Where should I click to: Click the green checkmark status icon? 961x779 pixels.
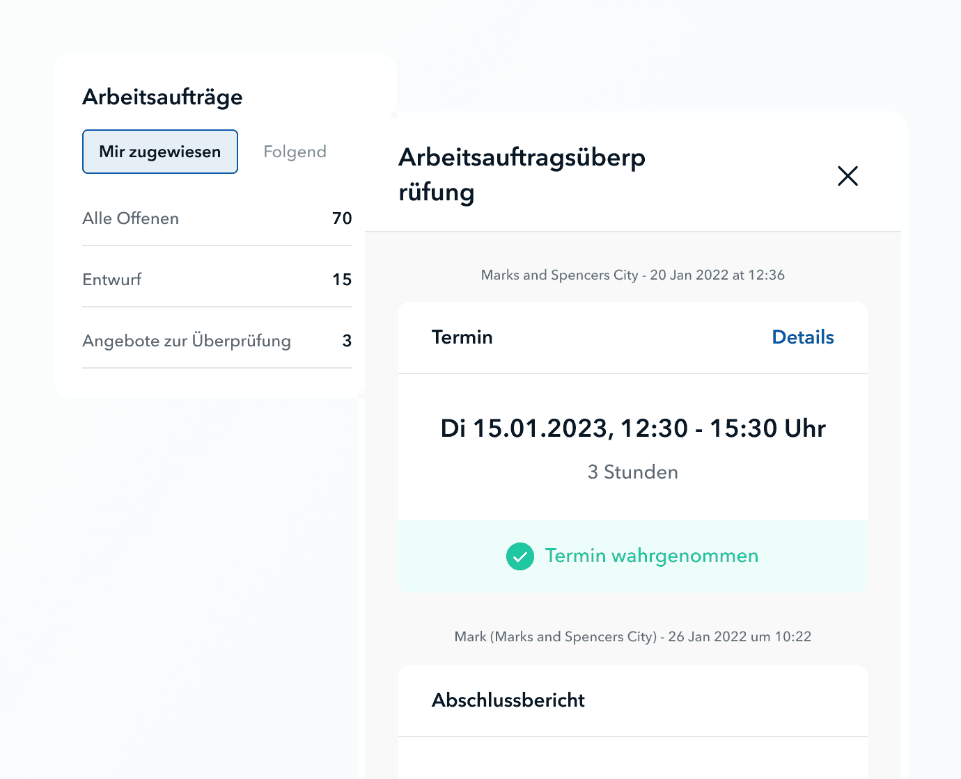tap(519, 556)
